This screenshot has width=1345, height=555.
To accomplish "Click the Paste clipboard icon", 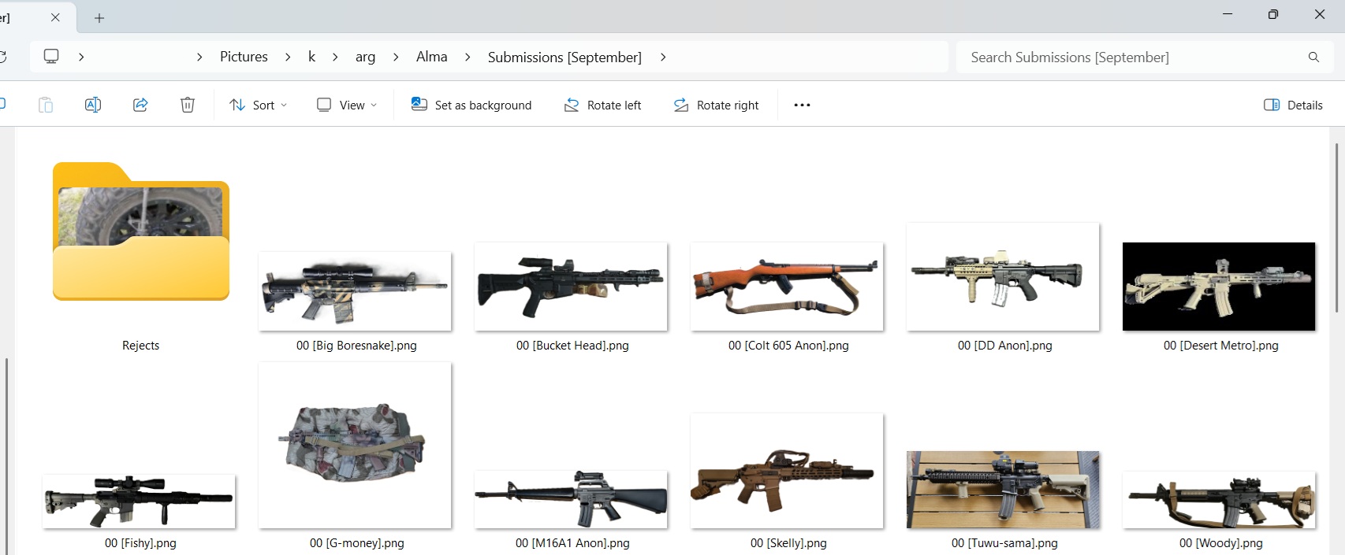I will (x=46, y=105).
